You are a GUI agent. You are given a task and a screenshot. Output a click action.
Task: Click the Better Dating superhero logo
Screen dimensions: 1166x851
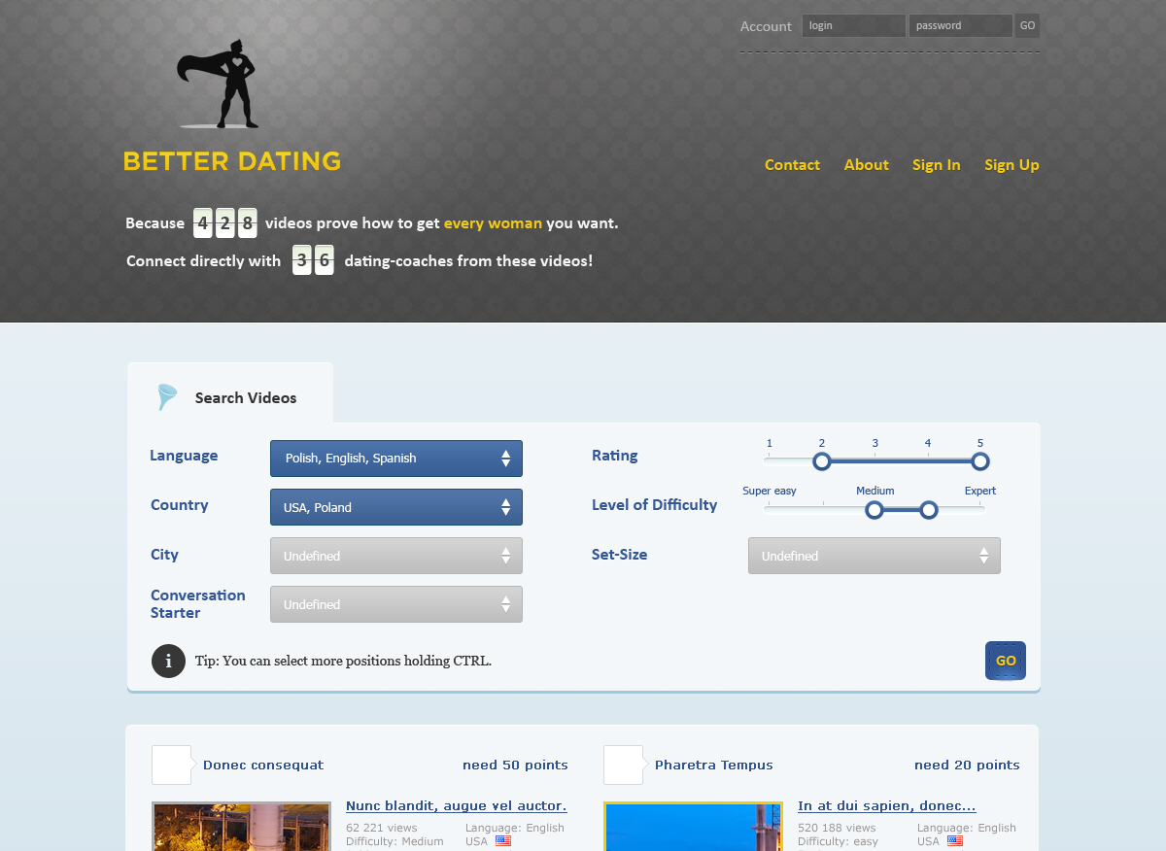pyautogui.click(x=218, y=84)
